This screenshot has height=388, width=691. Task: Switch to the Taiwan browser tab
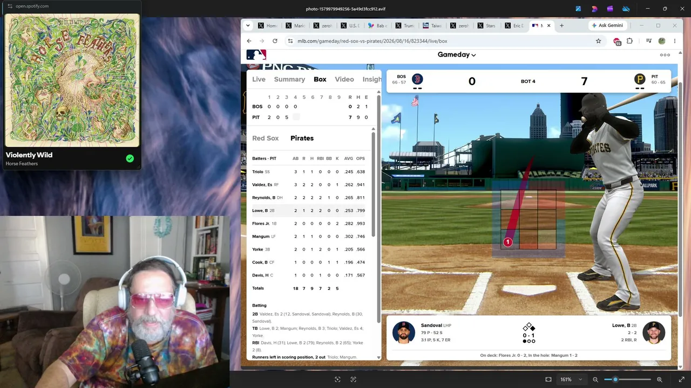pyautogui.click(x=432, y=25)
